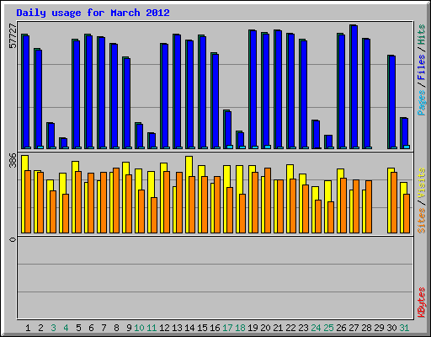Viewport: 431px width, 337px height.
Task: Click day label 1 on the x-axis
Action: click(28, 328)
